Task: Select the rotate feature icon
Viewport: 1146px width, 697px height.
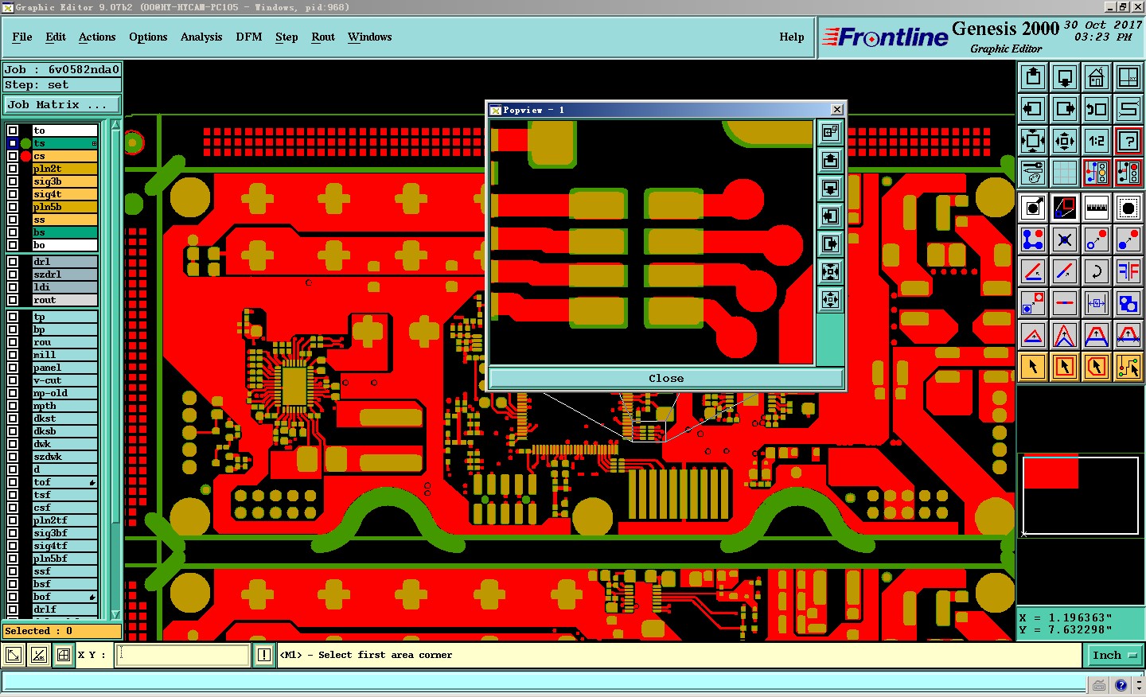Action: coord(1097,271)
